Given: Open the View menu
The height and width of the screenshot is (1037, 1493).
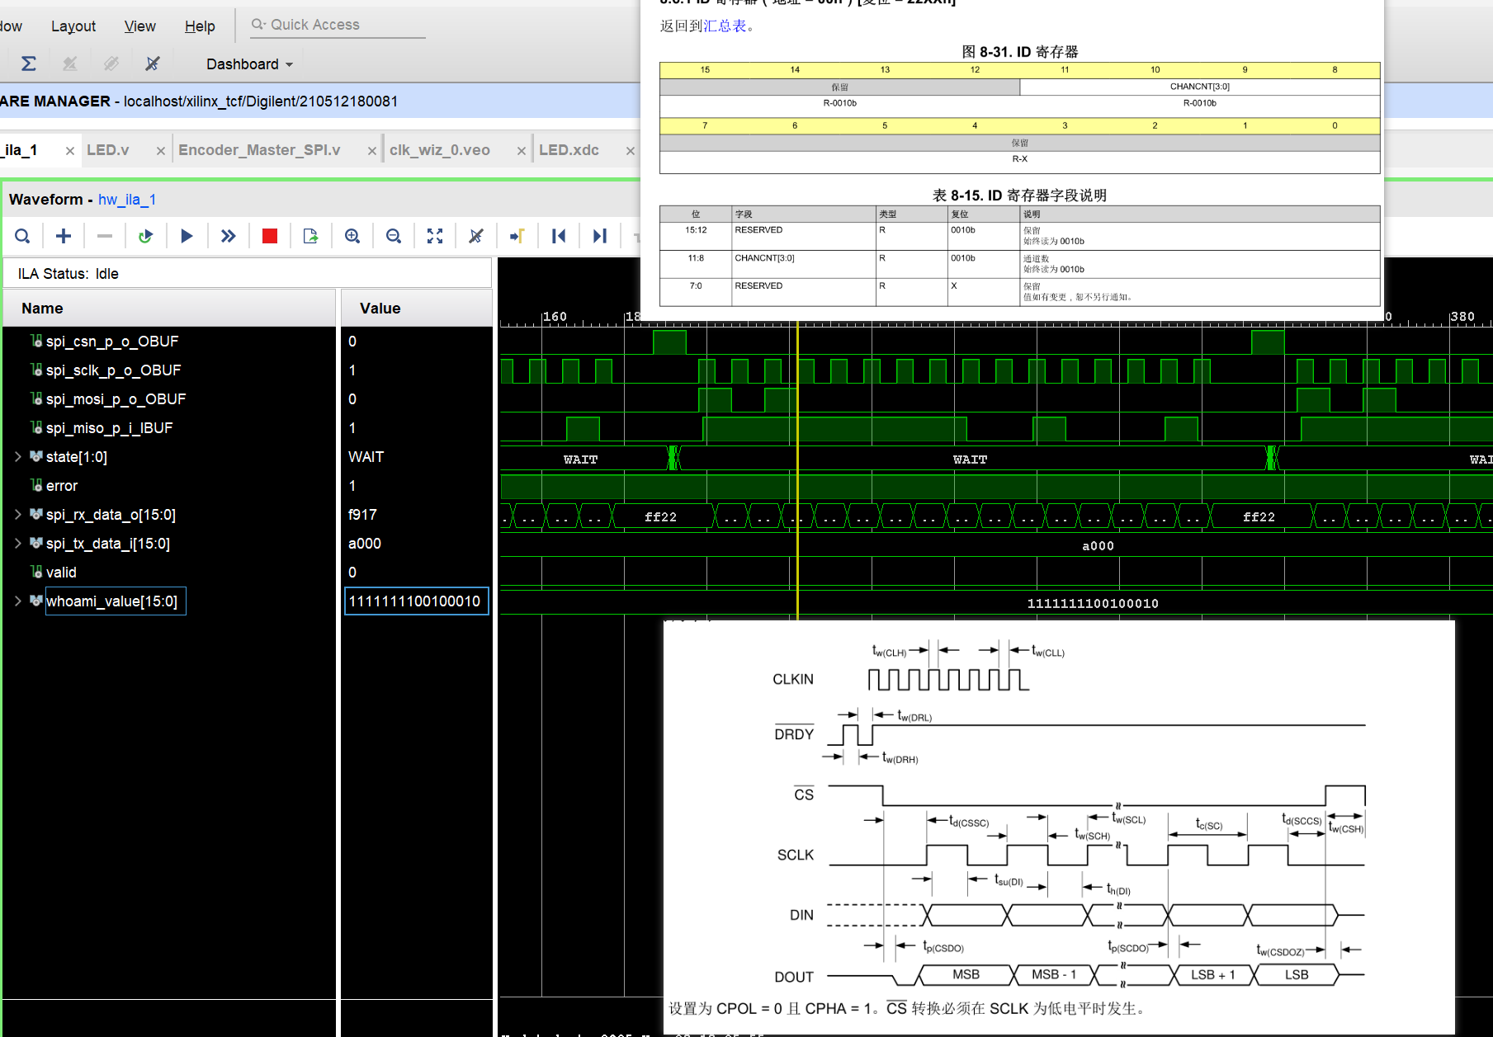Looking at the screenshot, I should coord(139,26).
